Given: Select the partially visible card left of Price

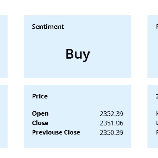Looking at the screenshot, I should (4, 116).
